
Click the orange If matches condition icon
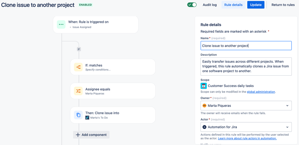78,67
